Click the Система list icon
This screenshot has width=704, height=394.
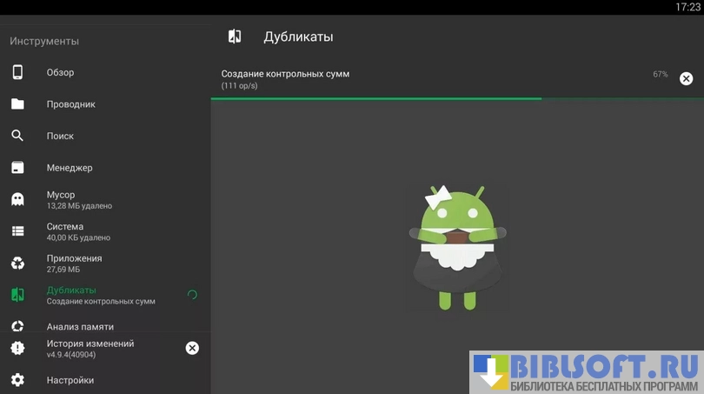17,231
